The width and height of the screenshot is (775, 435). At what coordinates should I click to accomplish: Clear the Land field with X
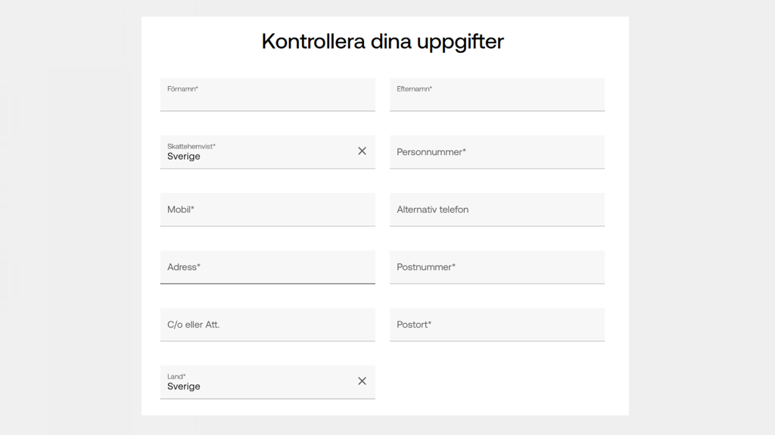(362, 381)
